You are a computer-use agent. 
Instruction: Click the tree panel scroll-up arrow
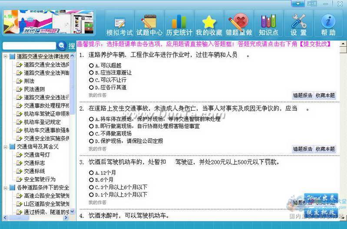coord(72,56)
